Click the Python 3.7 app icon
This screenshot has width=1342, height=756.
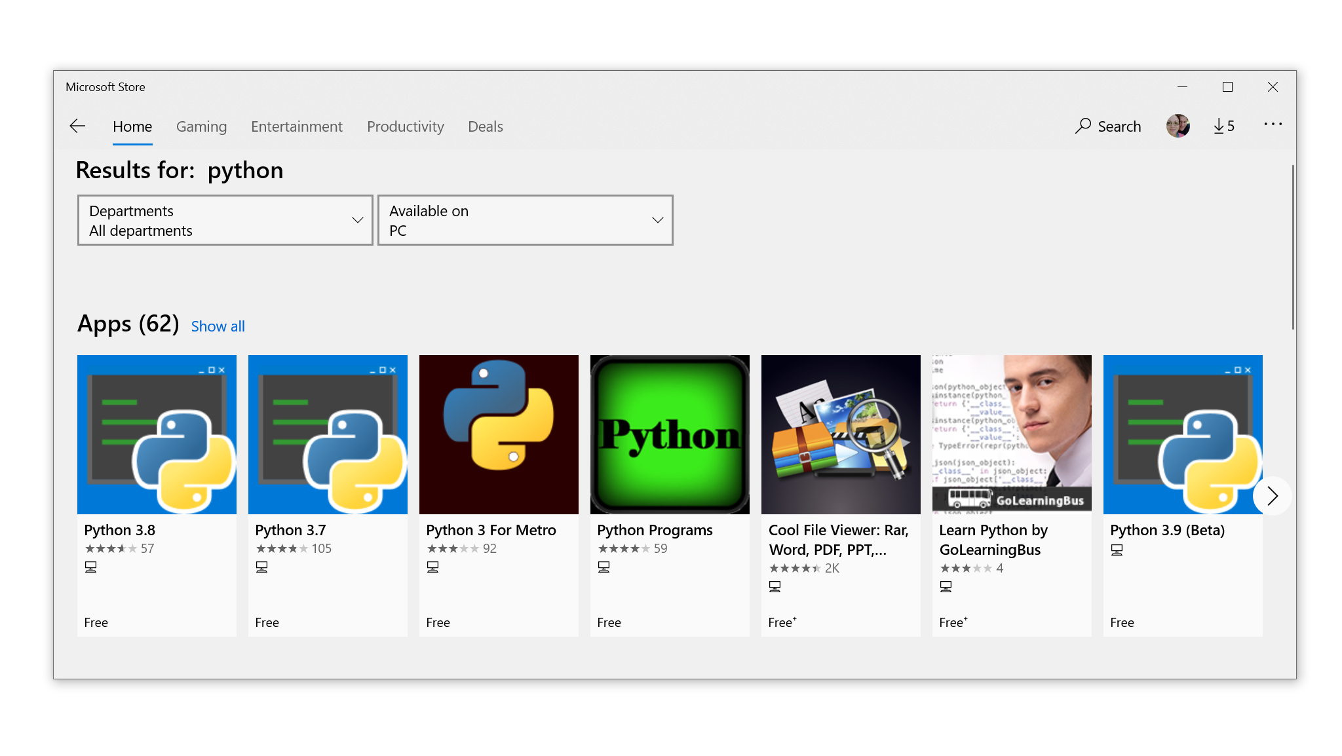click(327, 433)
